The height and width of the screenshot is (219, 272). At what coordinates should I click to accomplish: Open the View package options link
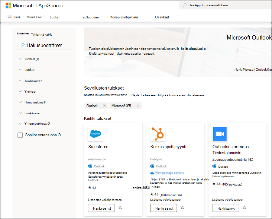169,173
